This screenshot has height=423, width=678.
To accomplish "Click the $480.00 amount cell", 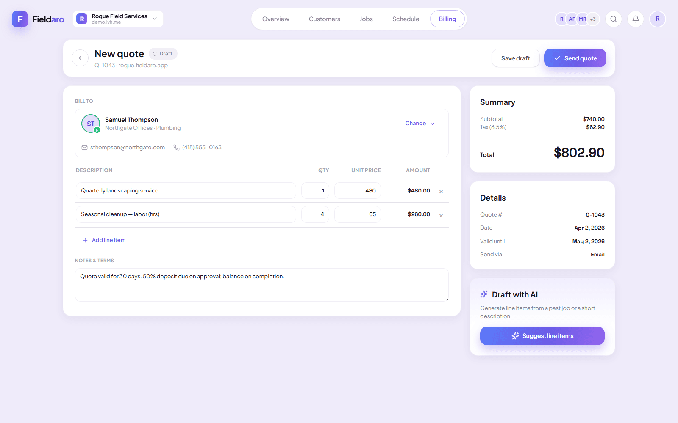I will 419,191.
